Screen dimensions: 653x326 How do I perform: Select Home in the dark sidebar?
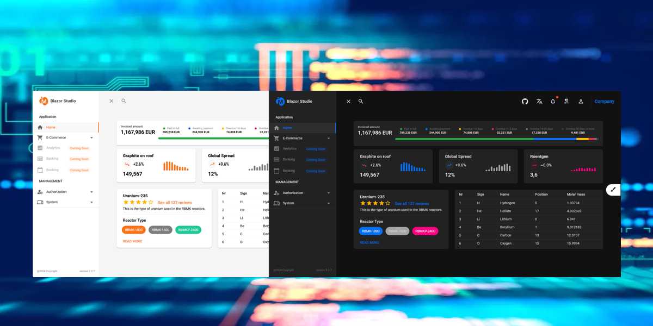tap(302, 128)
